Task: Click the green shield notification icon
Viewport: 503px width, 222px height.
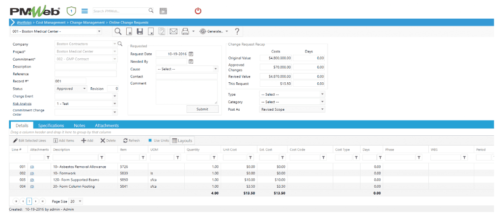Action: click(71, 11)
